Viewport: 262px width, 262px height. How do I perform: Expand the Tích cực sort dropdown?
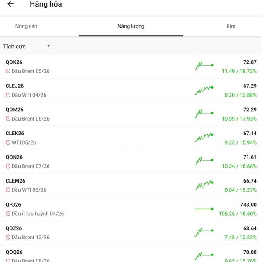[26, 46]
